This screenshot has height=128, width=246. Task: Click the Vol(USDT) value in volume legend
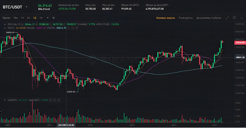[x=44, y=100]
